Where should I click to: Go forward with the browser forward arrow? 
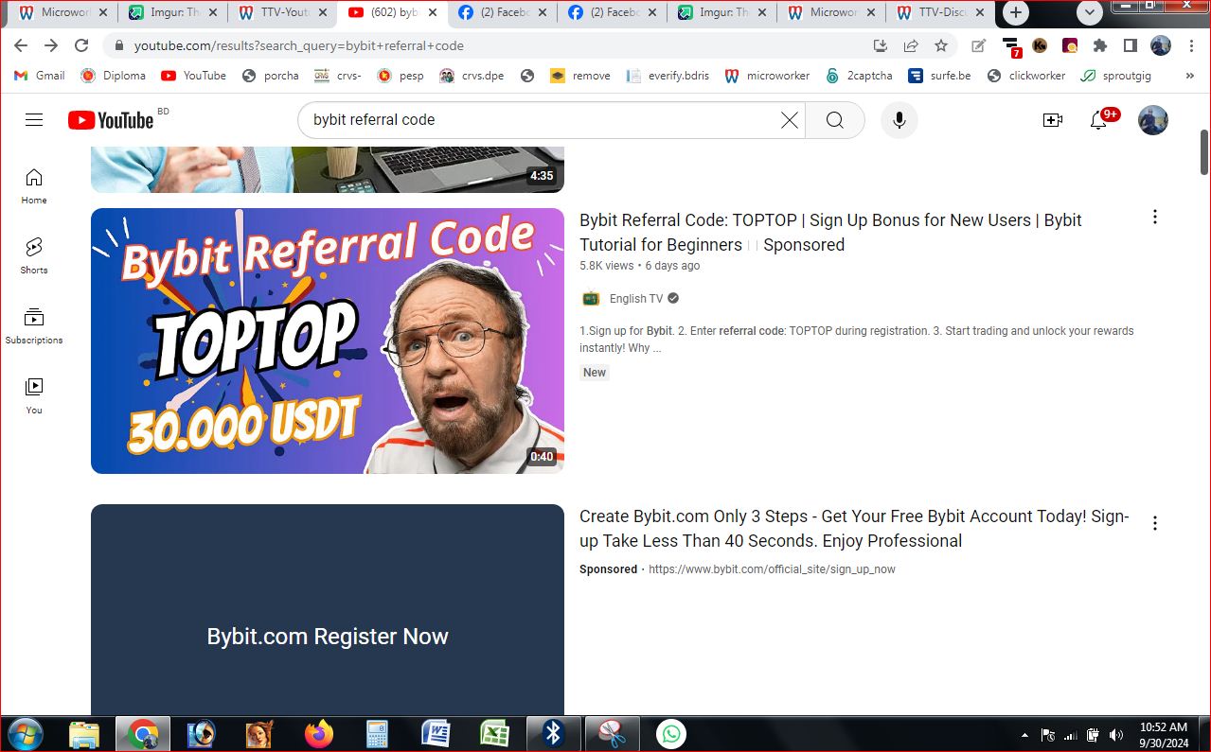pyautogui.click(x=51, y=45)
